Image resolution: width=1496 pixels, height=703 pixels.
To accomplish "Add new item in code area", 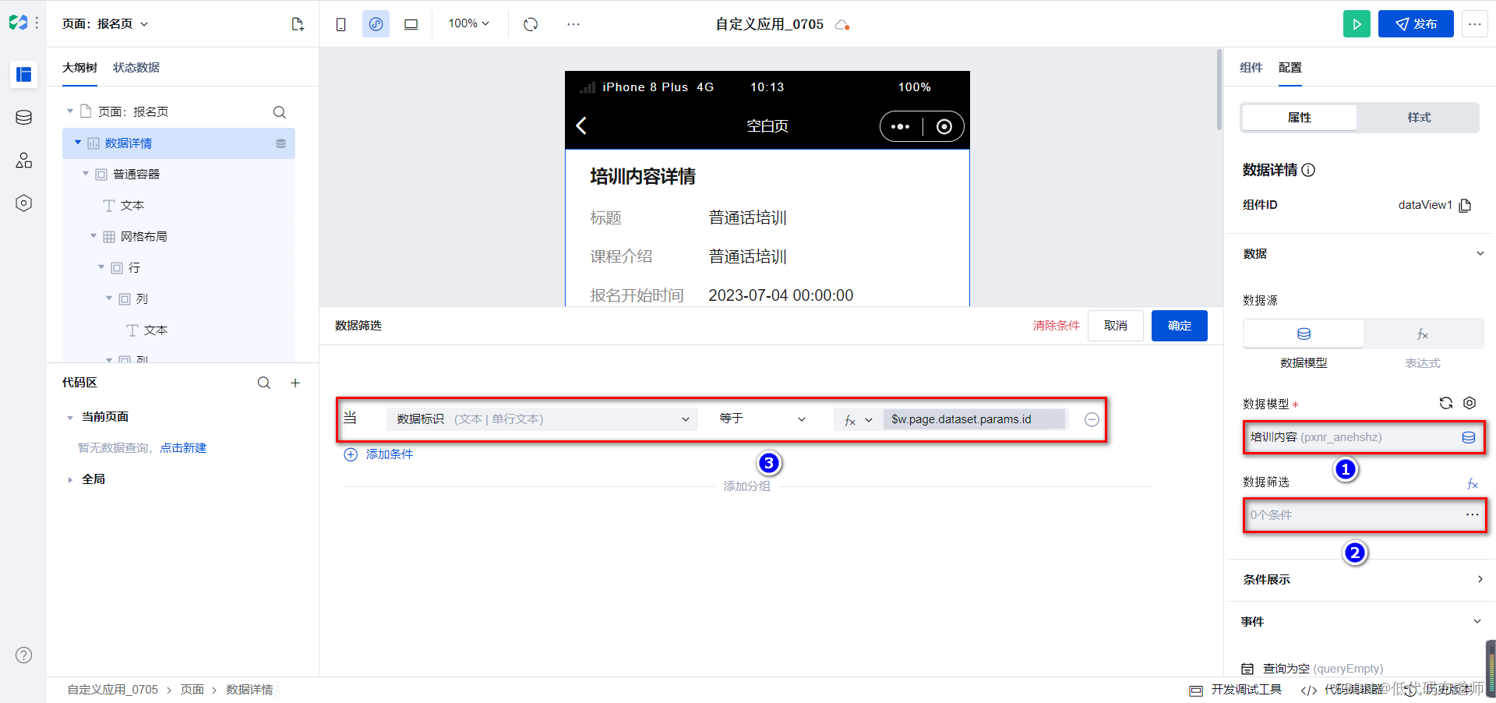I will (x=295, y=383).
